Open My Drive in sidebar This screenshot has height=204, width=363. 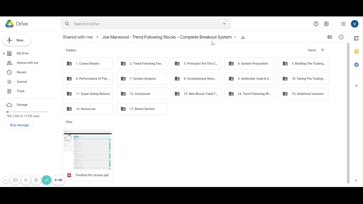tap(23, 53)
